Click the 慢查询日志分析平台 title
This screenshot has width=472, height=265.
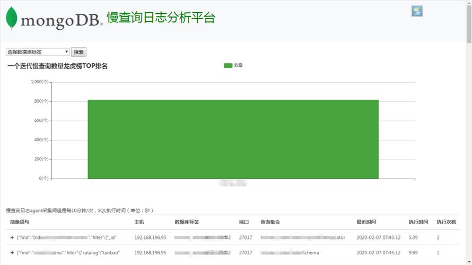pyautogui.click(x=161, y=17)
